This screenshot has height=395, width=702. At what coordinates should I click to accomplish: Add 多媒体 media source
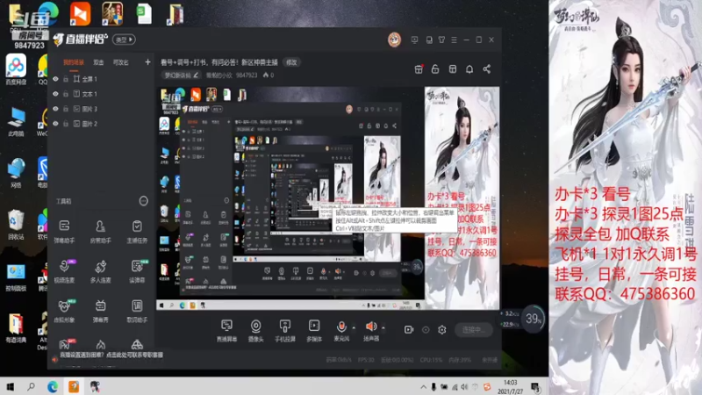314,331
